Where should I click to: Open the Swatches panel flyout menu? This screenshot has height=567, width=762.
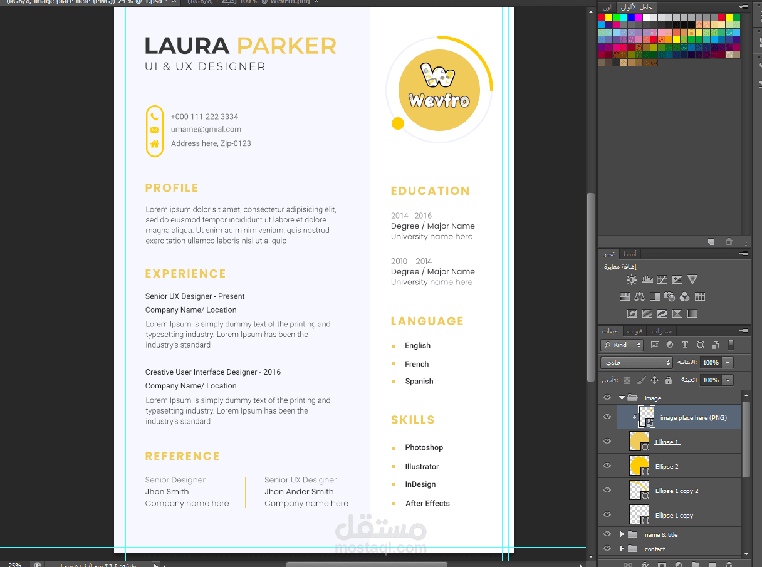point(744,7)
